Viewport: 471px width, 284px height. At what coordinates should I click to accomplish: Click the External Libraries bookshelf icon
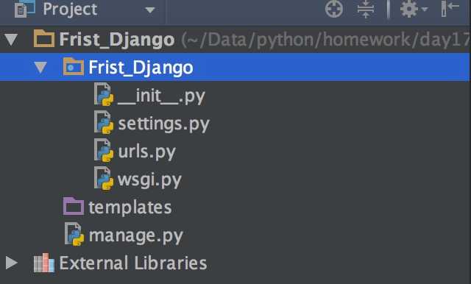[x=44, y=263]
